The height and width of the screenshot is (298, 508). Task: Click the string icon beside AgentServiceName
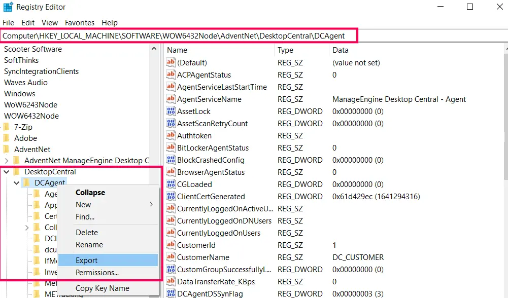(x=171, y=99)
